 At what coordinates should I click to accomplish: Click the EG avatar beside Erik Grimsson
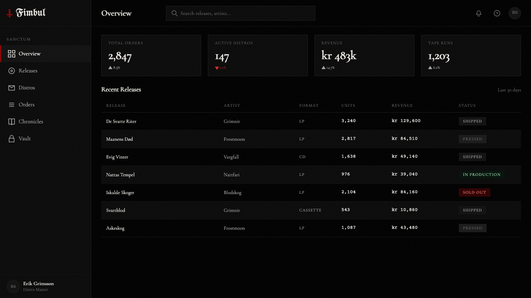point(13,286)
